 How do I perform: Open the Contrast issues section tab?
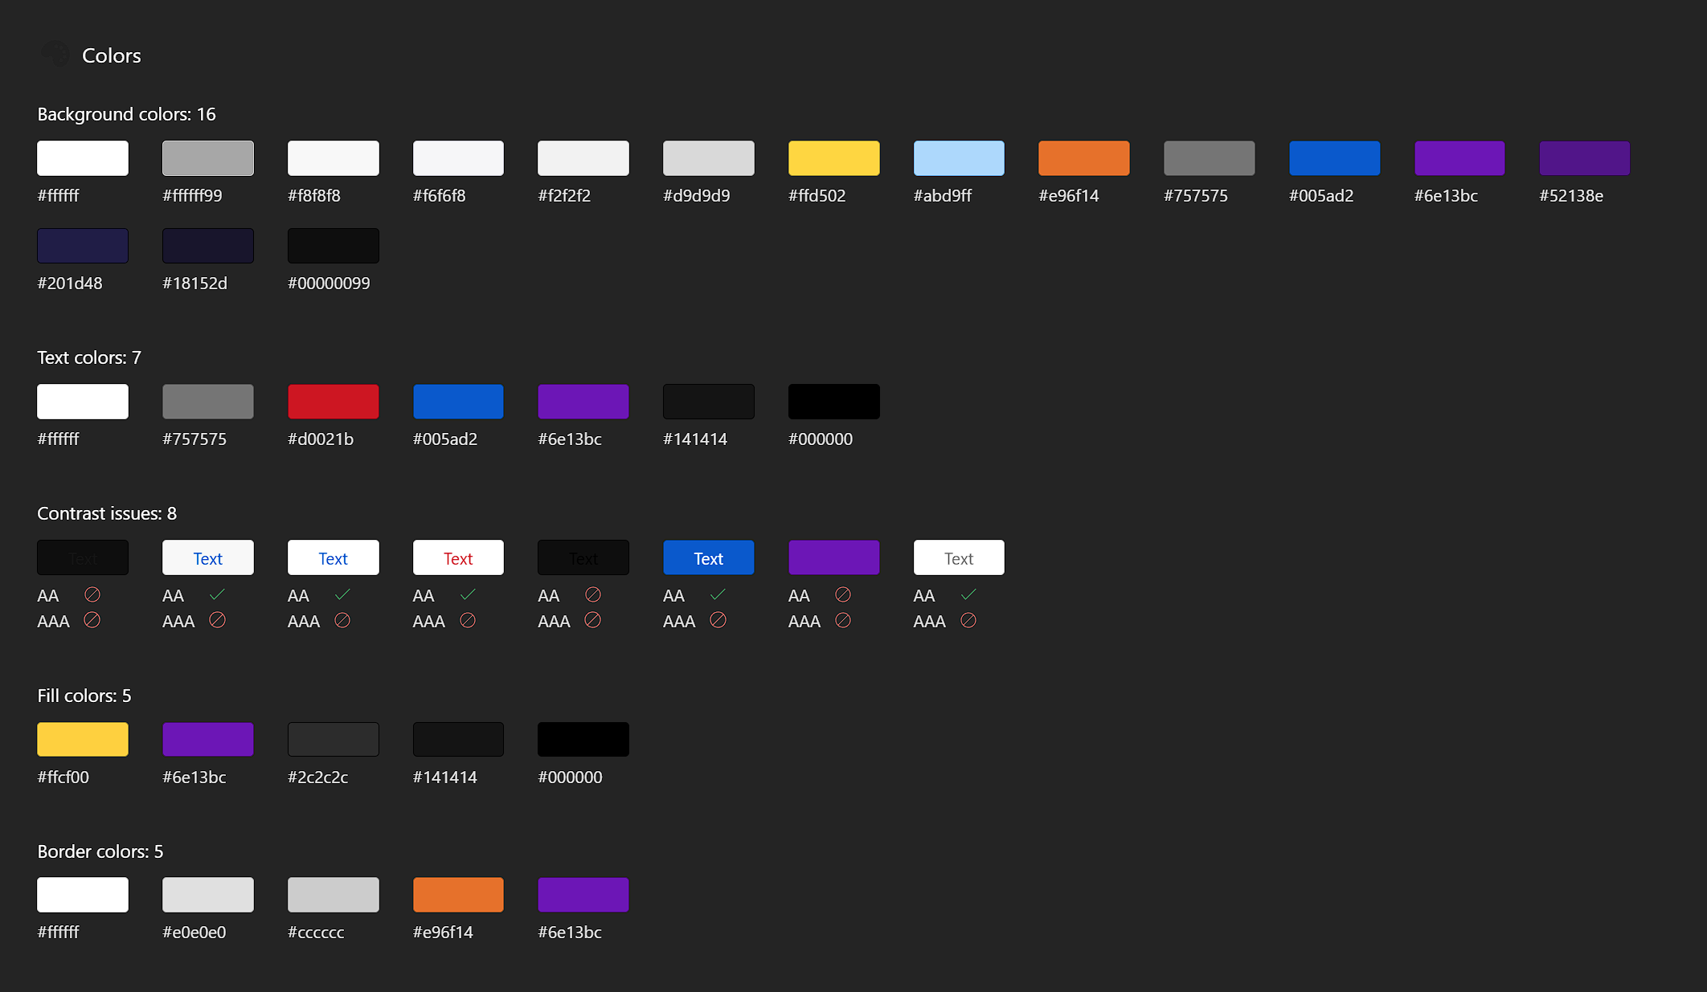108,514
